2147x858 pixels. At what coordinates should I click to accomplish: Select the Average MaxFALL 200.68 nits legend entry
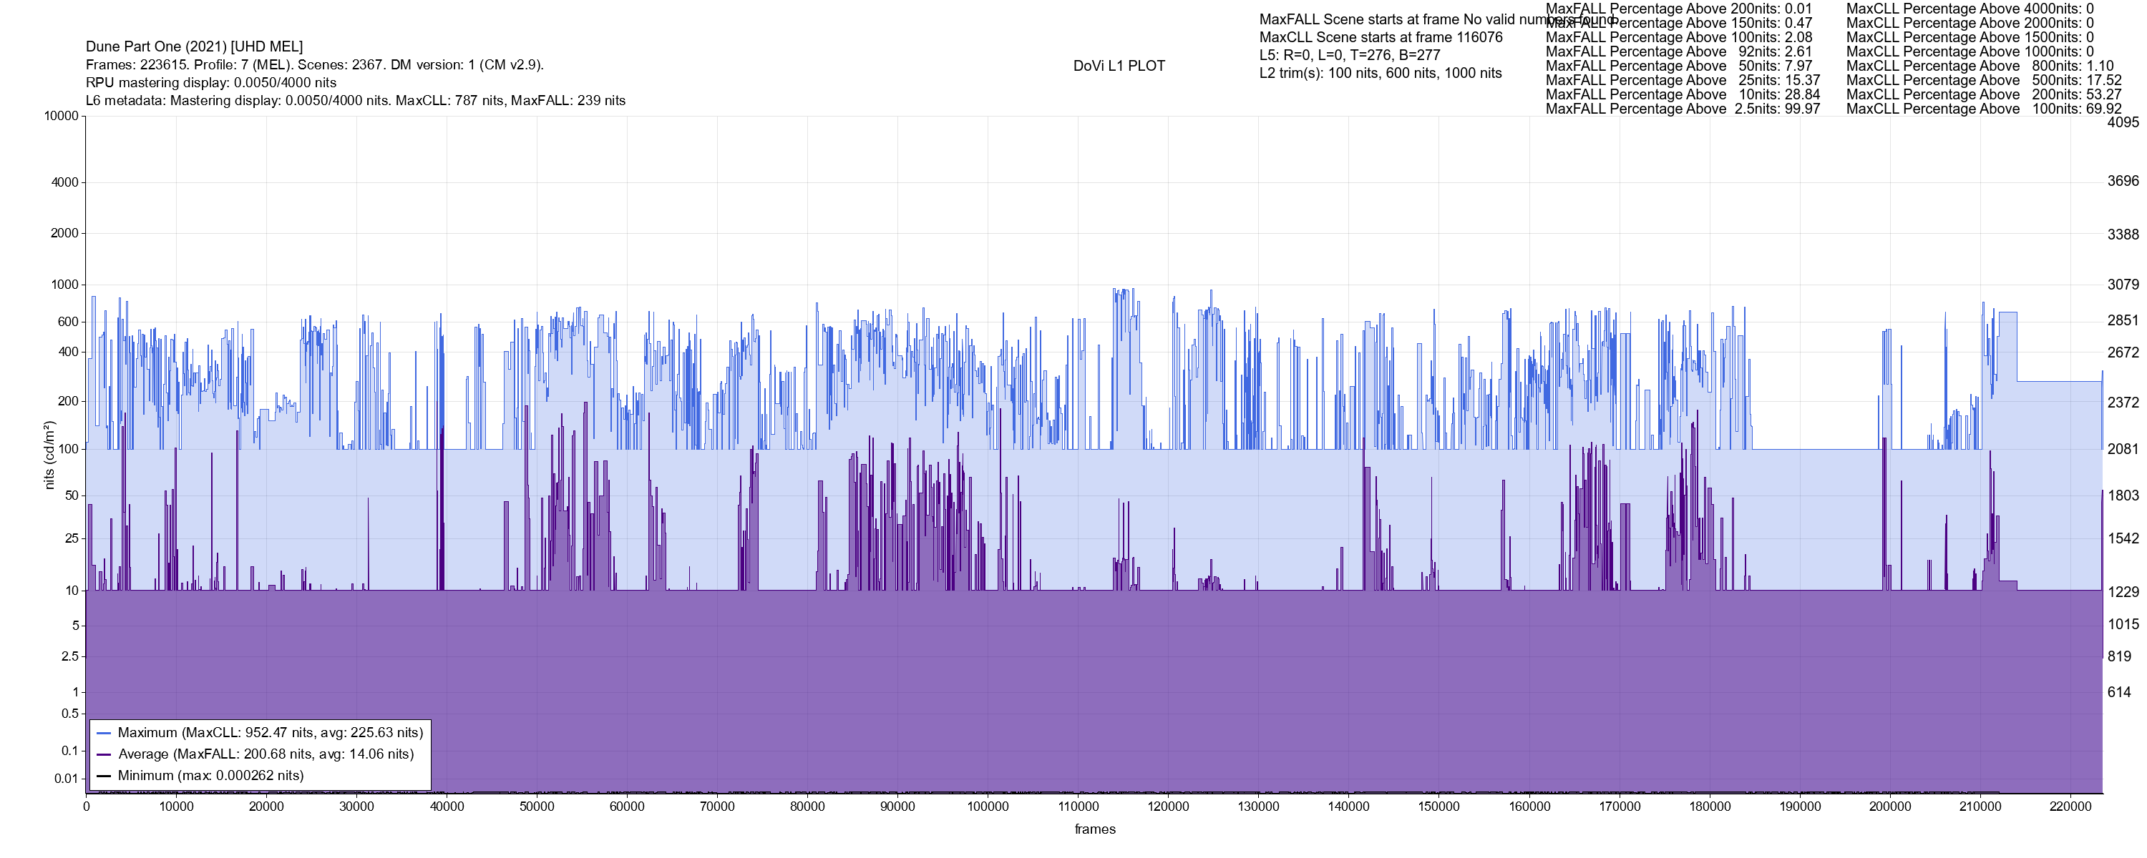pos(266,755)
